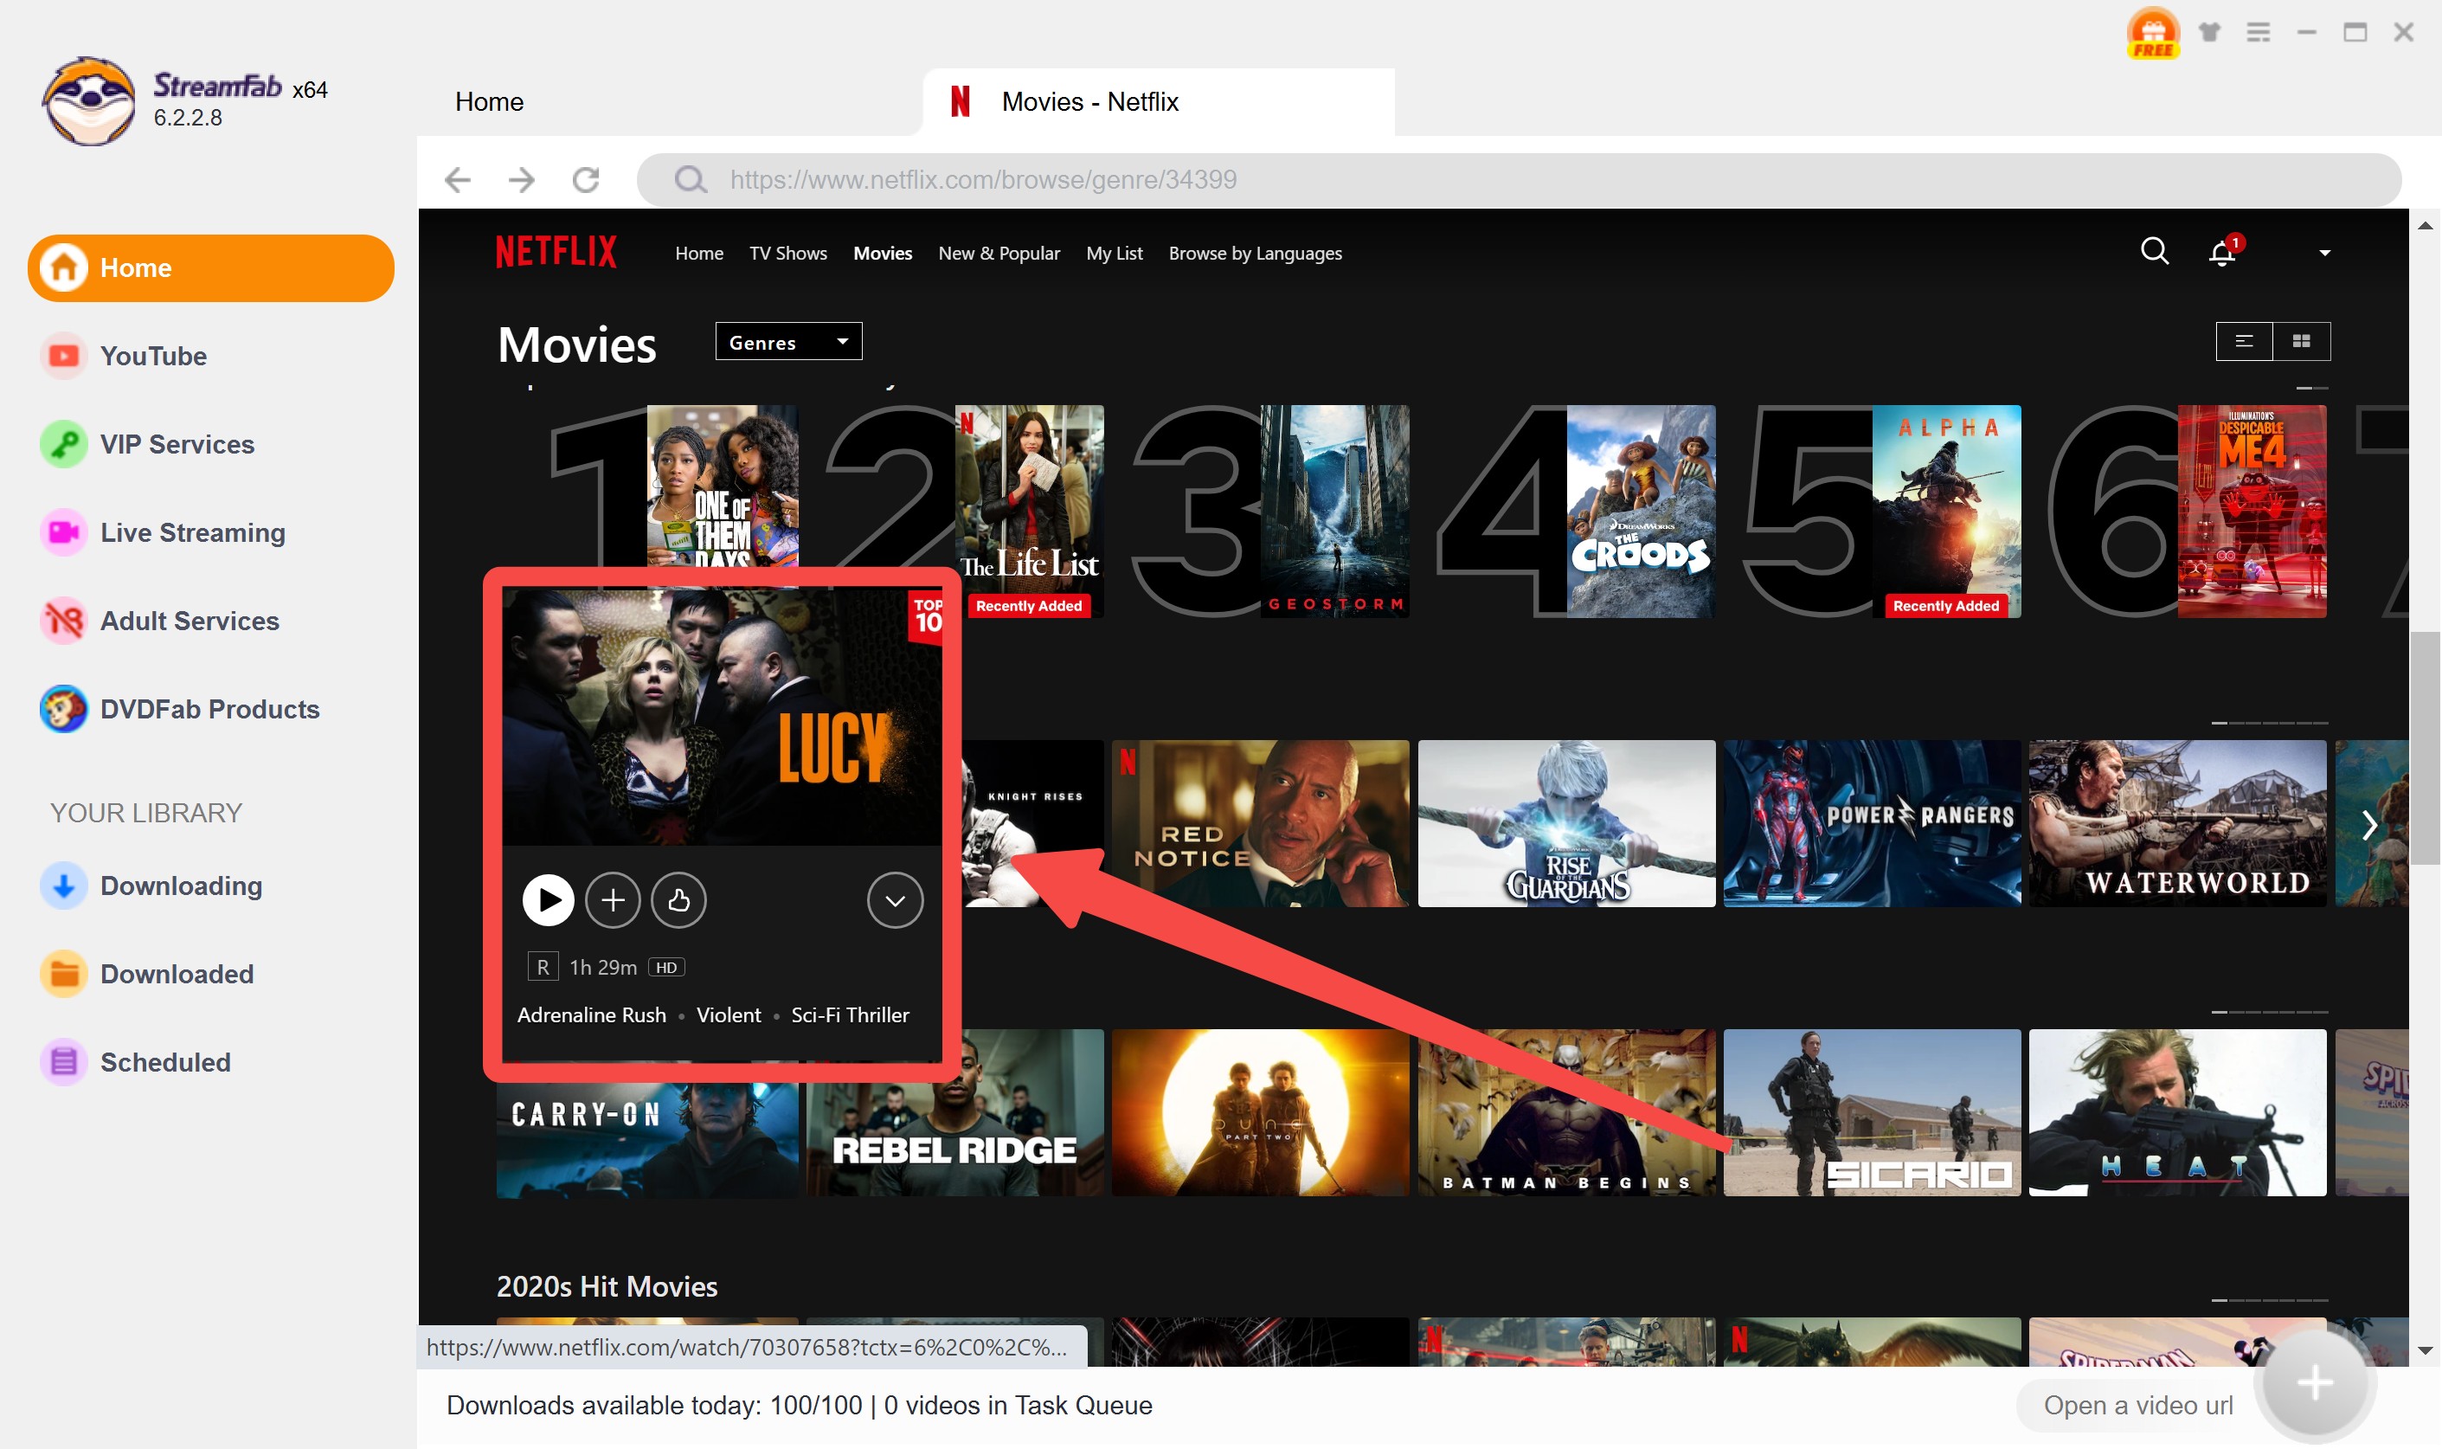
Task: Click the browser forward arrow
Action: click(x=522, y=180)
